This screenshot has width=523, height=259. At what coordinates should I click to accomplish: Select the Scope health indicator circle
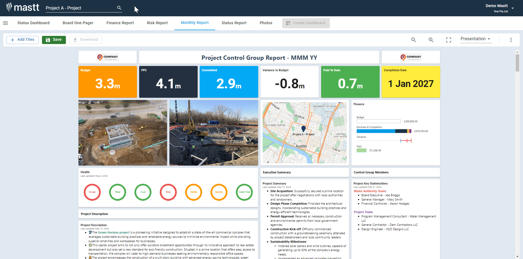(x=92, y=192)
